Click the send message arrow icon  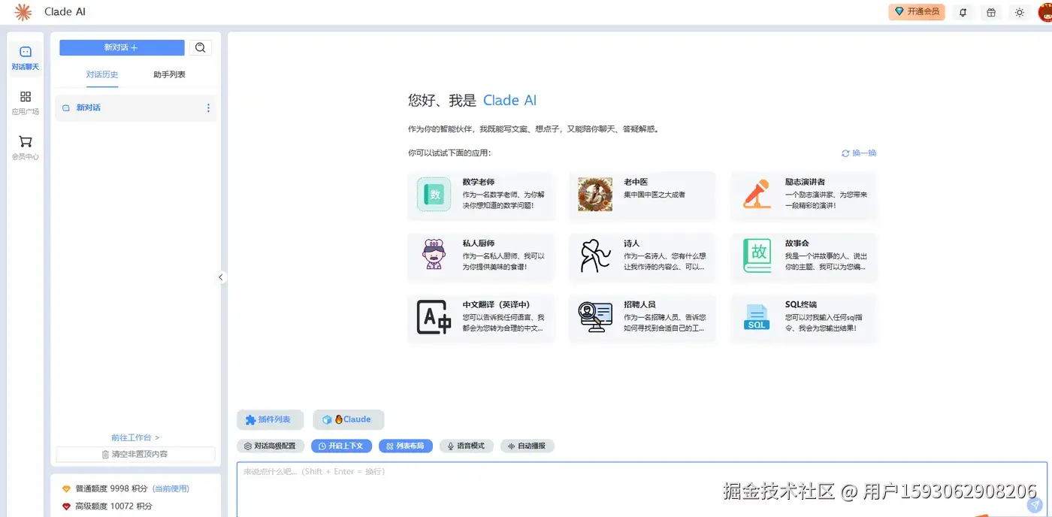pos(1035,505)
